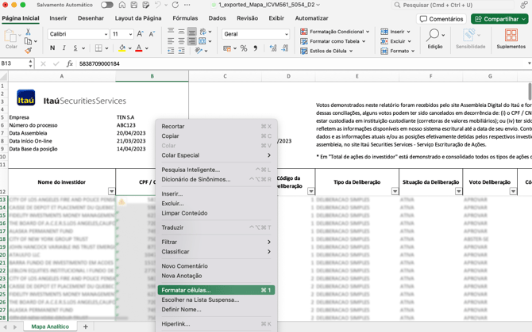Image resolution: width=532 pixels, height=332 pixels.
Task: Open filter dropdown for Nome do investidor
Action: pyautogui.click(x=111, y=191)
